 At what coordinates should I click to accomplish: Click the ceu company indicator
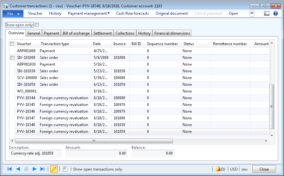tap(244, 169)
